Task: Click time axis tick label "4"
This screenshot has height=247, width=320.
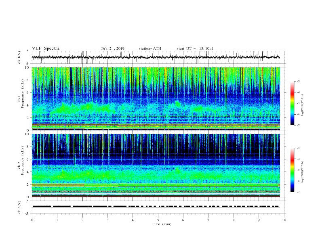Action: pos(133,220)
